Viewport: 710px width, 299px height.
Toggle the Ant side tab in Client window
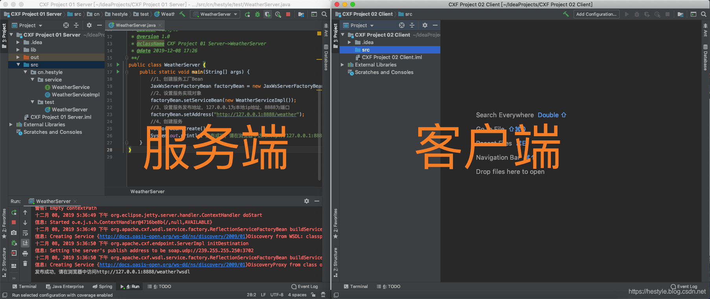705,30
